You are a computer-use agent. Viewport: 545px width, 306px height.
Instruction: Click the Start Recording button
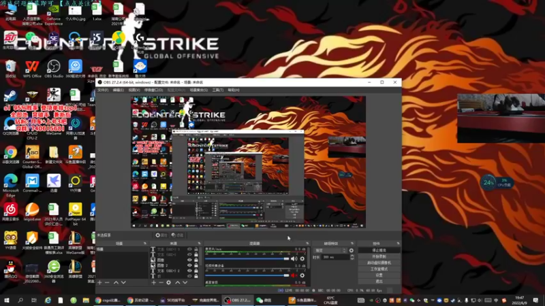pyautogui.click(x=379, y=256)
